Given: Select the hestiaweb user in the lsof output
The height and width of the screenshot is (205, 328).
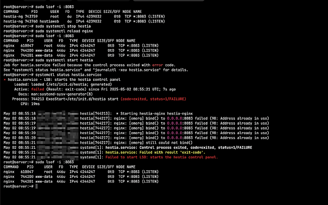Looking at the screenshot, I should pyautogui.click(x=49, y=21).
